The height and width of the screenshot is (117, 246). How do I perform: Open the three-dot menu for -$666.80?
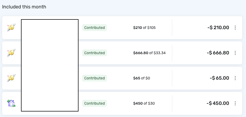tap(235, 53)
